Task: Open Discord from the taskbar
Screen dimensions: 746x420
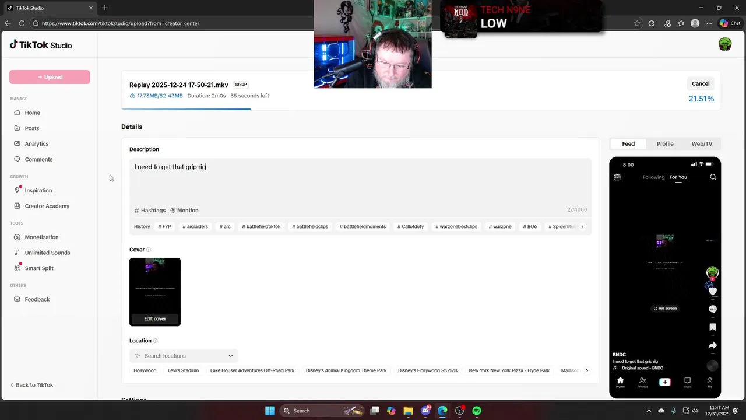Action: [x=425, y=411]
